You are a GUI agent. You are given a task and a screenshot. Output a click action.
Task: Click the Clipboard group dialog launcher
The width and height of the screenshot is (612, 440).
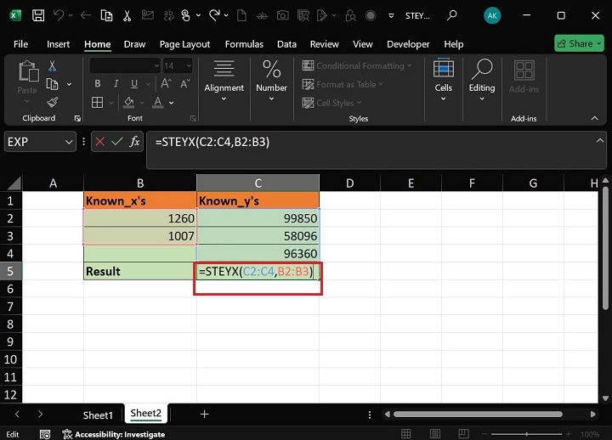click(x=77, y=118)
